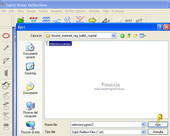Image resolution: width=170 pixels, height=136 pixels.
Task: Select the basic ripples wave icon
Action: coord(46,20)
